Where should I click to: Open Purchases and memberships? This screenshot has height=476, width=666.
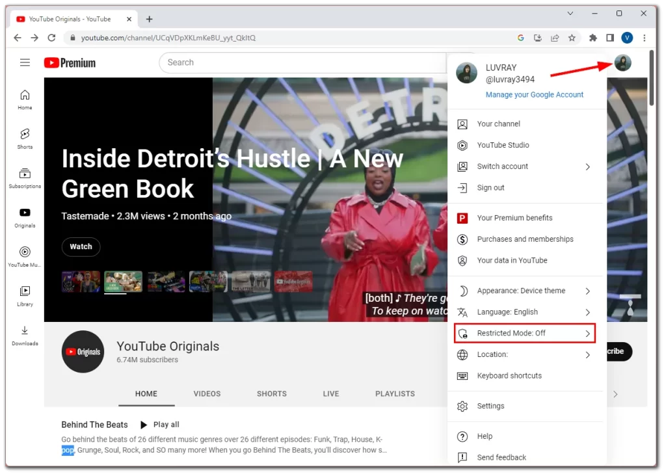[x=525, y=239]
